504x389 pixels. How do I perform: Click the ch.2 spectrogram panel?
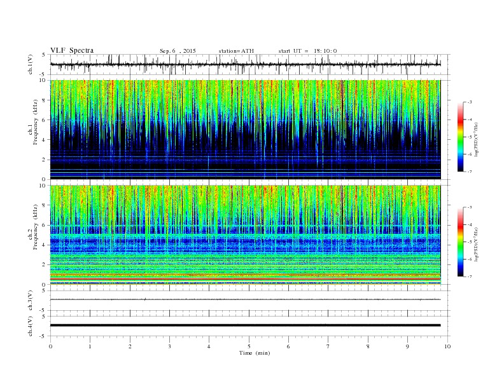[245, 235]
